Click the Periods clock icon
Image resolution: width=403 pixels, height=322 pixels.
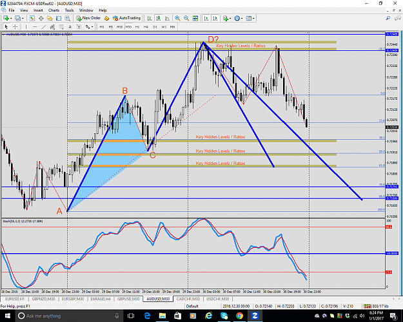coord(237,18)
